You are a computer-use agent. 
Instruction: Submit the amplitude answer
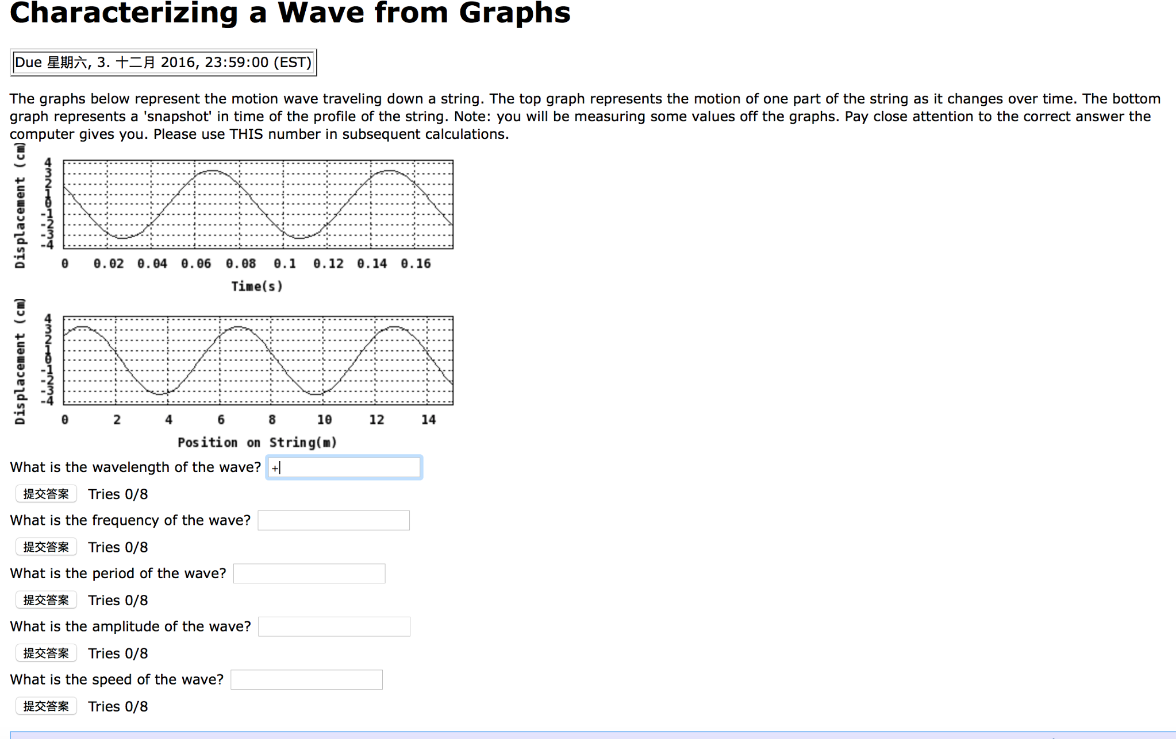pyautogui.click(x=46, y=652)
